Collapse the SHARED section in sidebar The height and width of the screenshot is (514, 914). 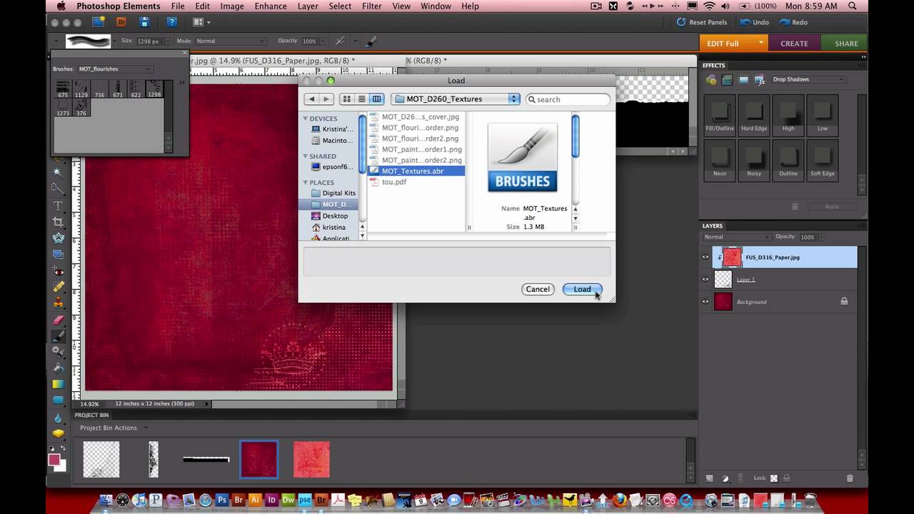click(306, 156)
